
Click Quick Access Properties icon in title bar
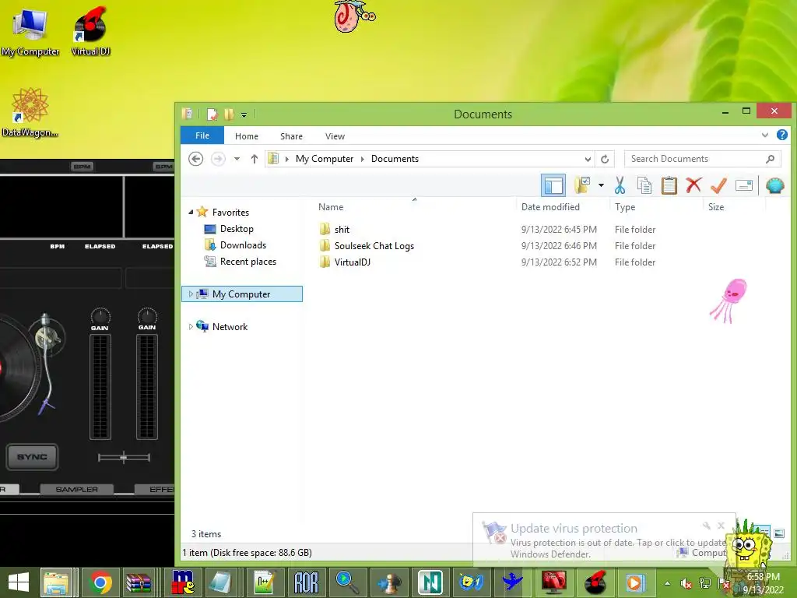click(212, 114)
